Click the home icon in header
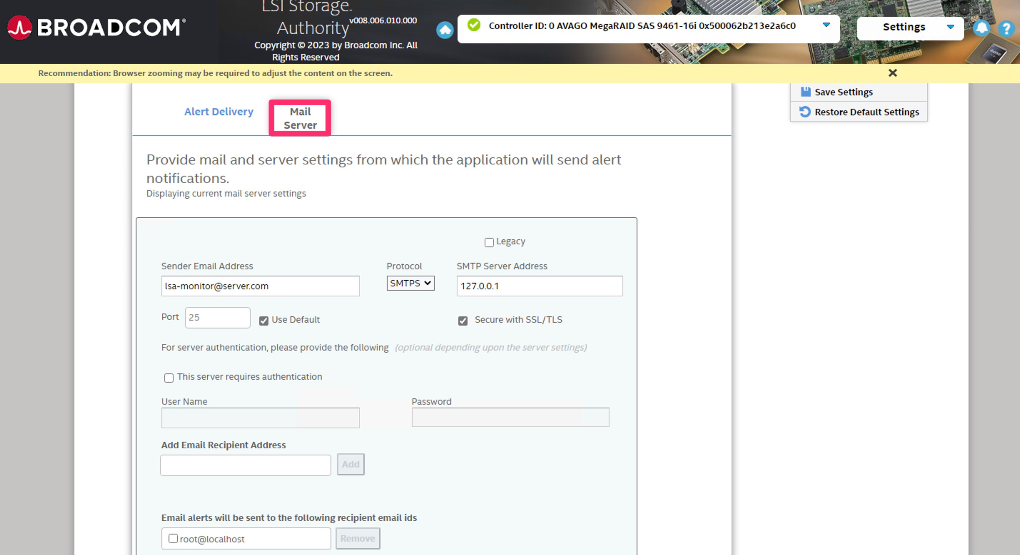The height and width of the screenshot is (555, 1020). point(445,30)
